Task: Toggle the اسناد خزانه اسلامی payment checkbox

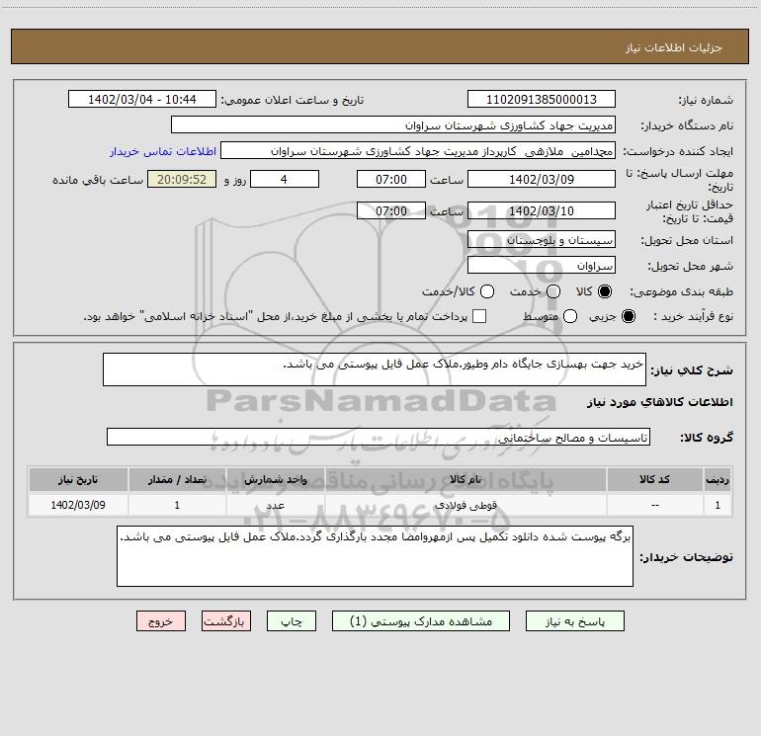Action: [x=479, y=316]
